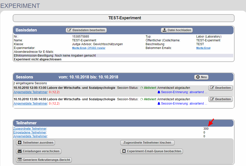Screen dimensions: 246x166
Task: Click the Teilnehmer zuordnen button
Action: tap(35, 142)
